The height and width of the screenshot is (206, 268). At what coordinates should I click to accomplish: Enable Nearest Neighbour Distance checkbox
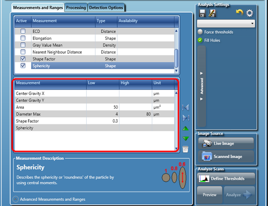(x=23, y=52)
